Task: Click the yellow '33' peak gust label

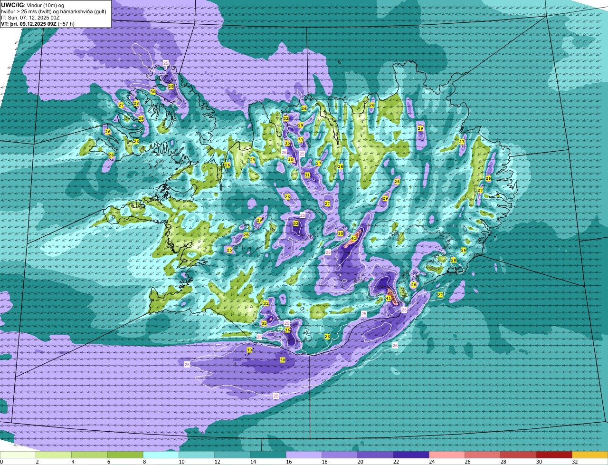Action: [x=300, y=140]
